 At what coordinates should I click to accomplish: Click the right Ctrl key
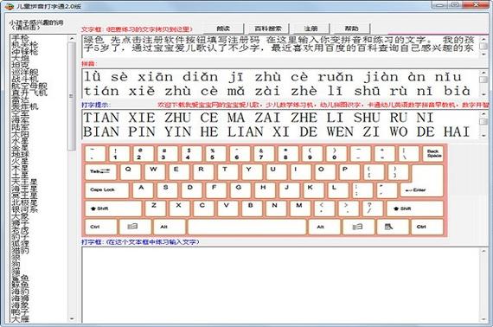[427, 227]
